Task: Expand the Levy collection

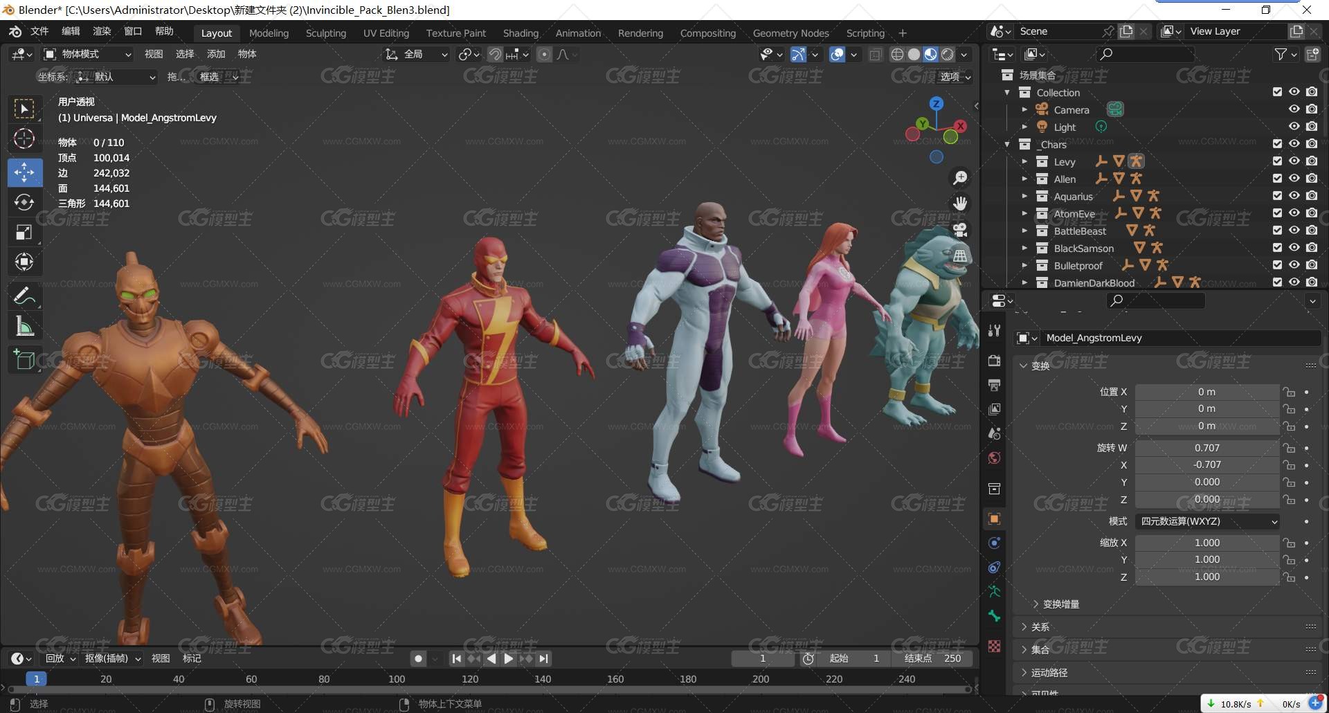Action: pyautogui.click(x=1024, y=162)
